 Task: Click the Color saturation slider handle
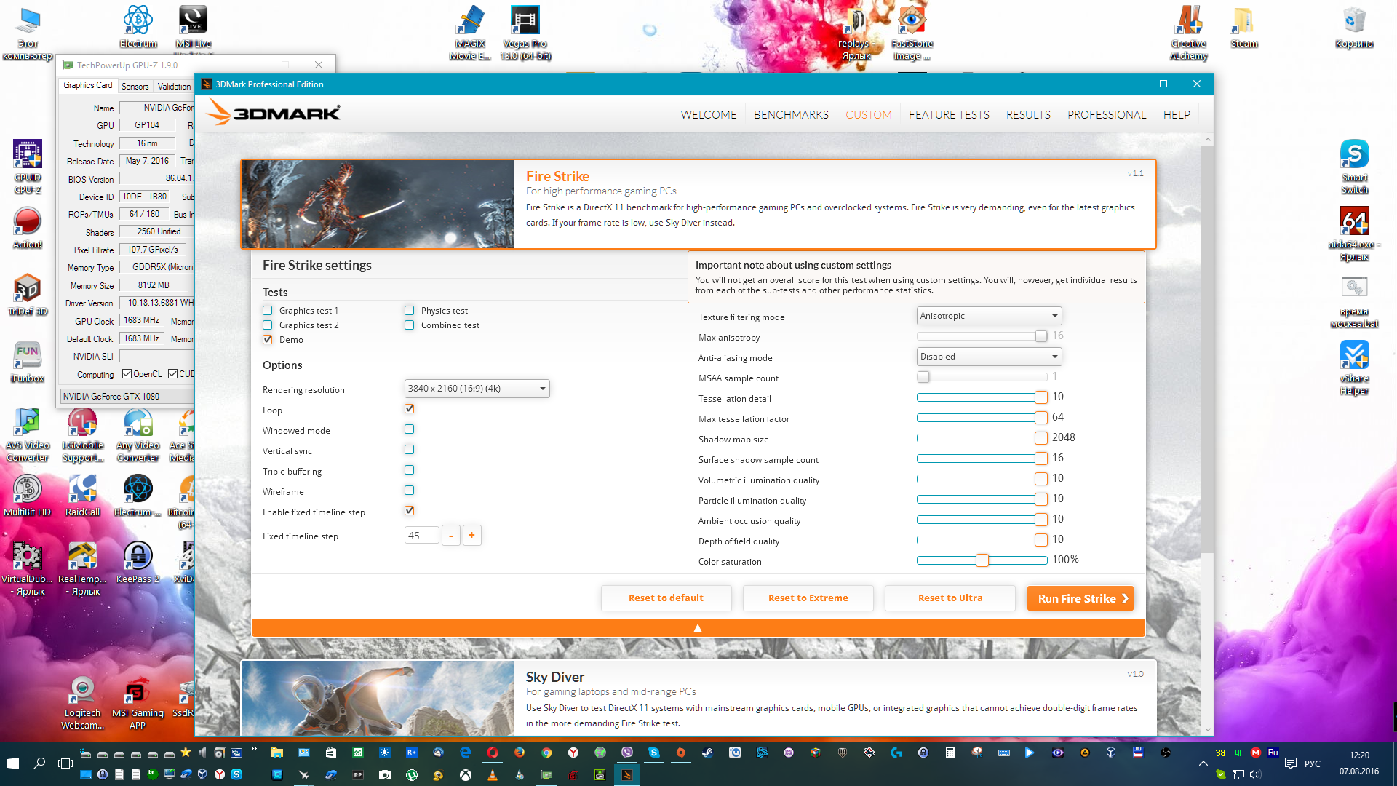point(982,560)
